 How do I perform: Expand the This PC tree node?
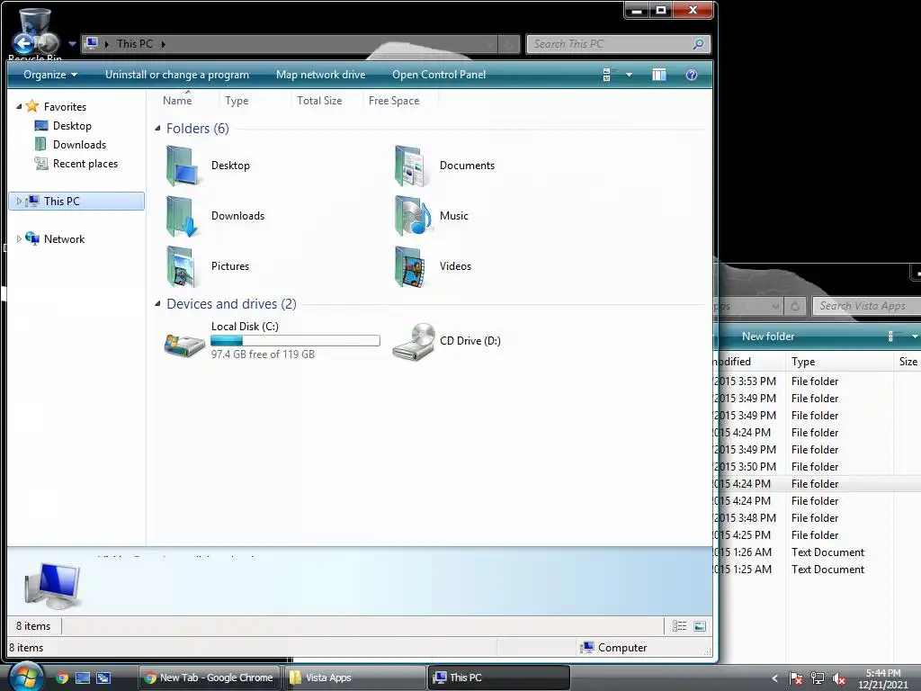pyautogui.click(x=19, y=201)
